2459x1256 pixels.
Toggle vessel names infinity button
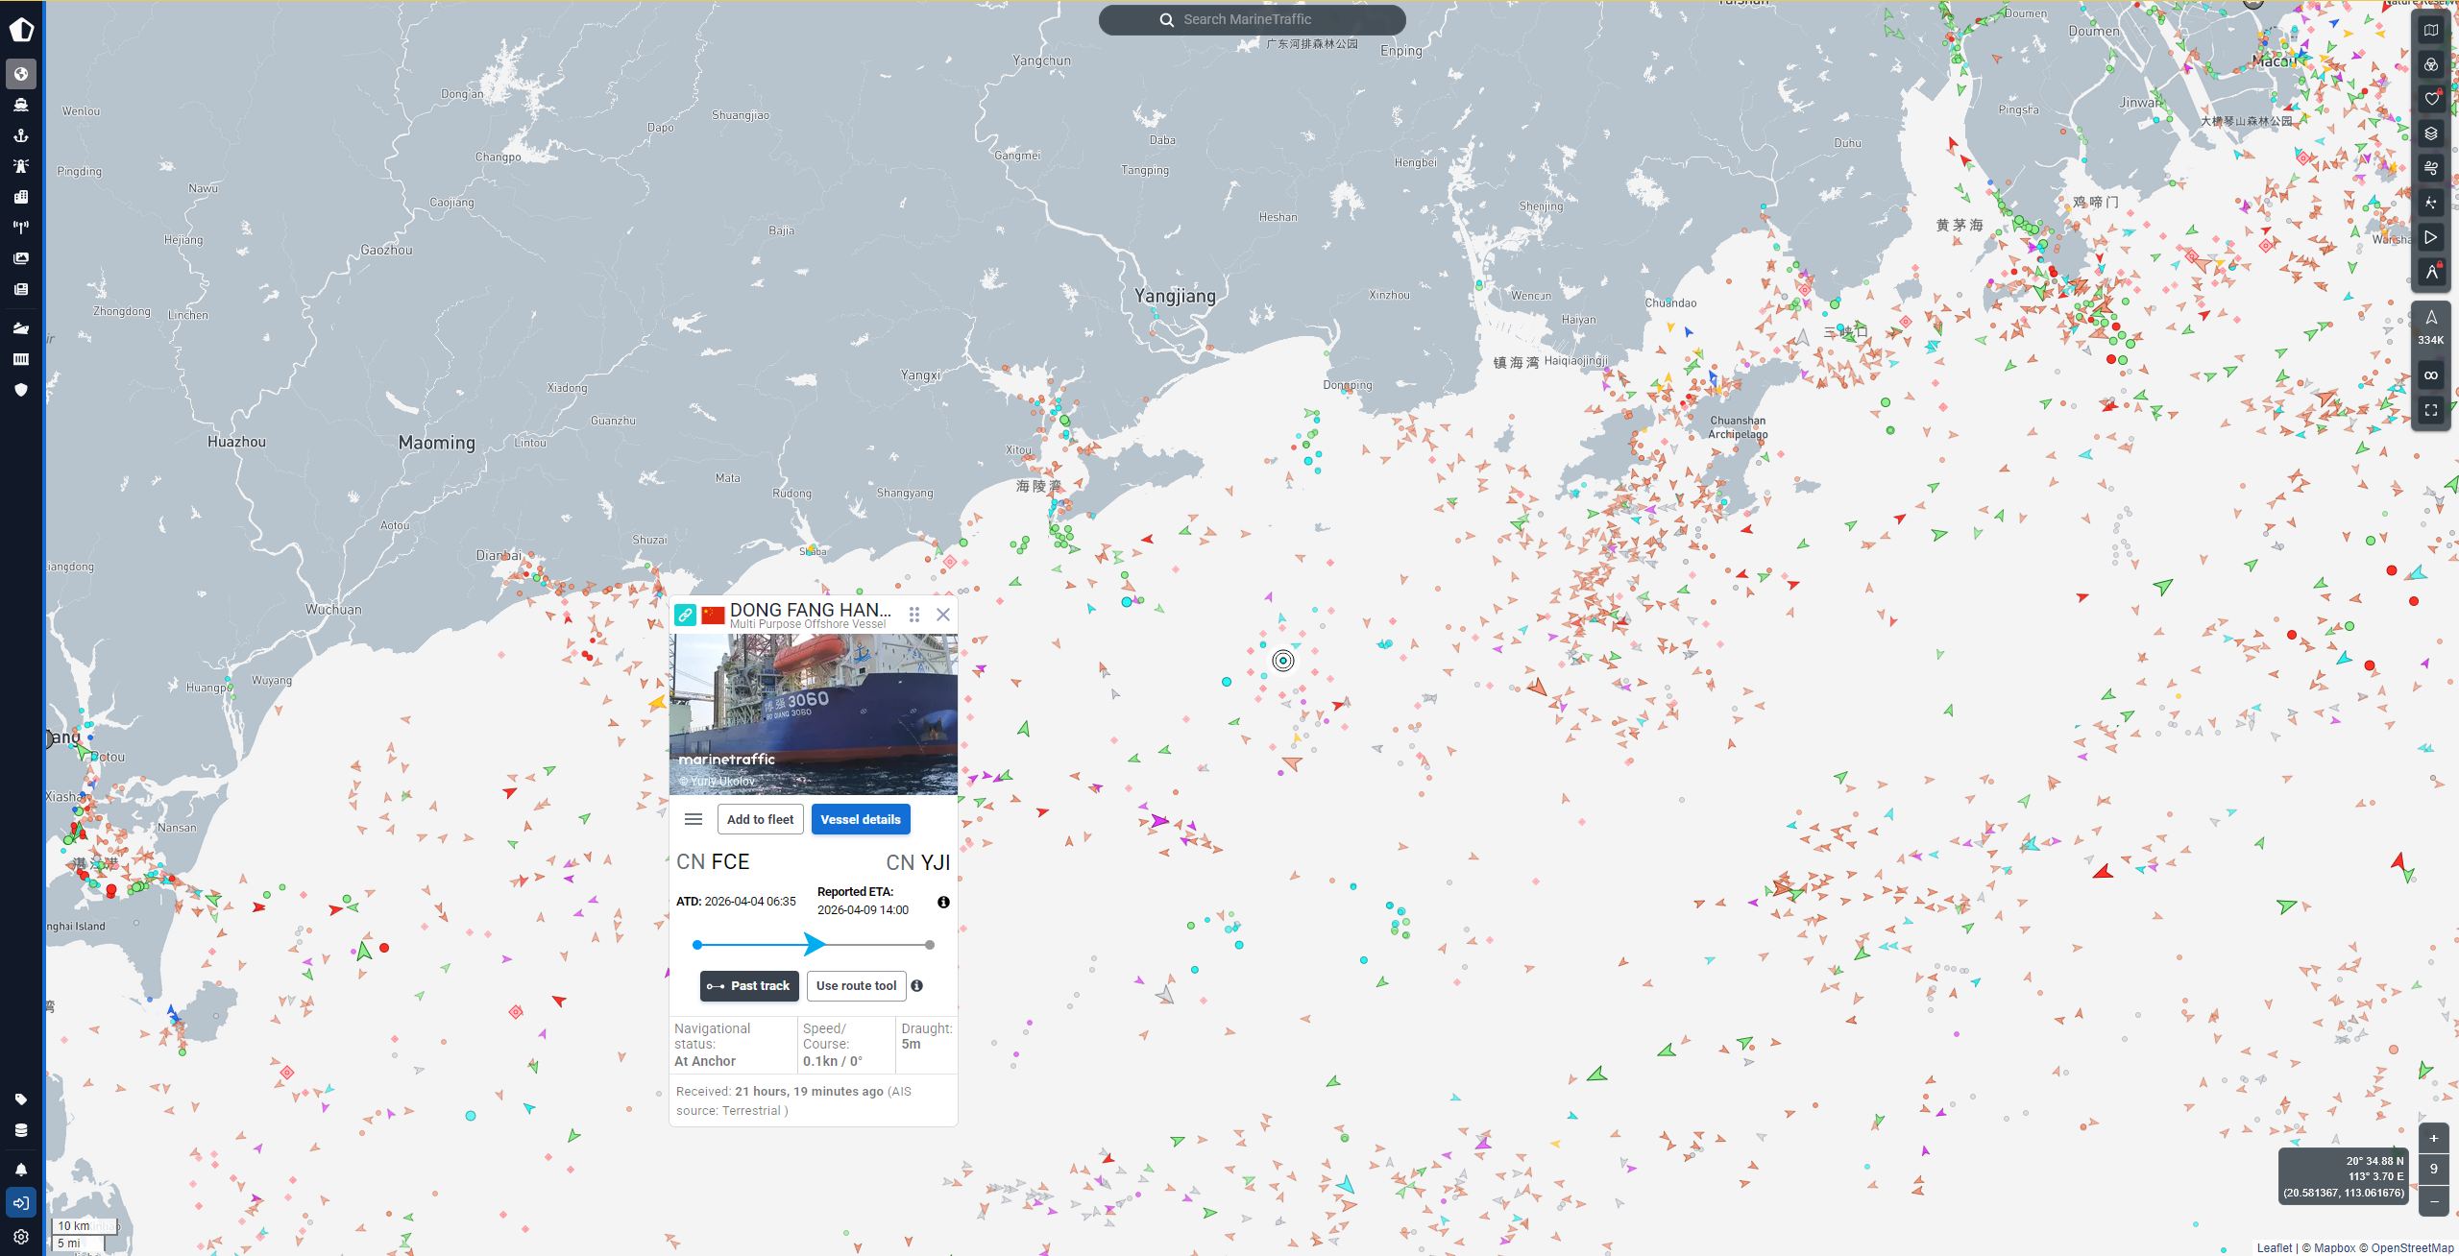point(2431,375)
